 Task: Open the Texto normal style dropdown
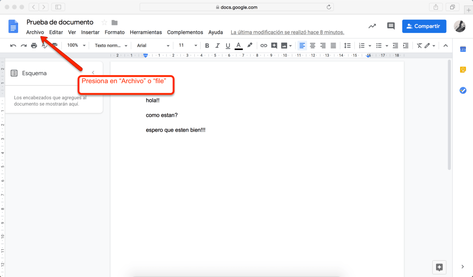[111, 45]
